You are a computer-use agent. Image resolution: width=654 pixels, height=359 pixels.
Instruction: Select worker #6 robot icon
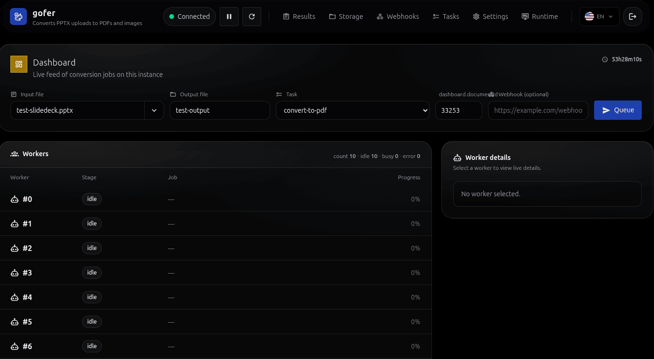(15, 346)
